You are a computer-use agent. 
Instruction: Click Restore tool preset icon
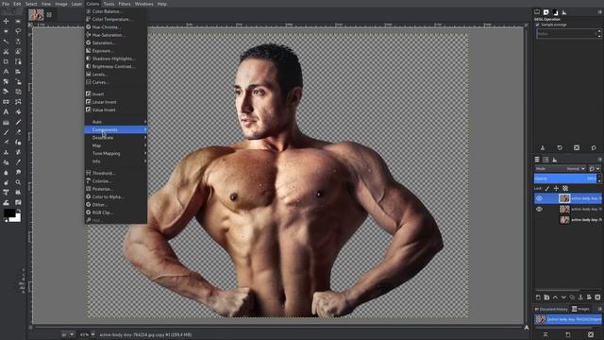click(560, 147)
